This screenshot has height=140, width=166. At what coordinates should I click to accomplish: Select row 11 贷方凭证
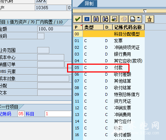coord(109,101)
